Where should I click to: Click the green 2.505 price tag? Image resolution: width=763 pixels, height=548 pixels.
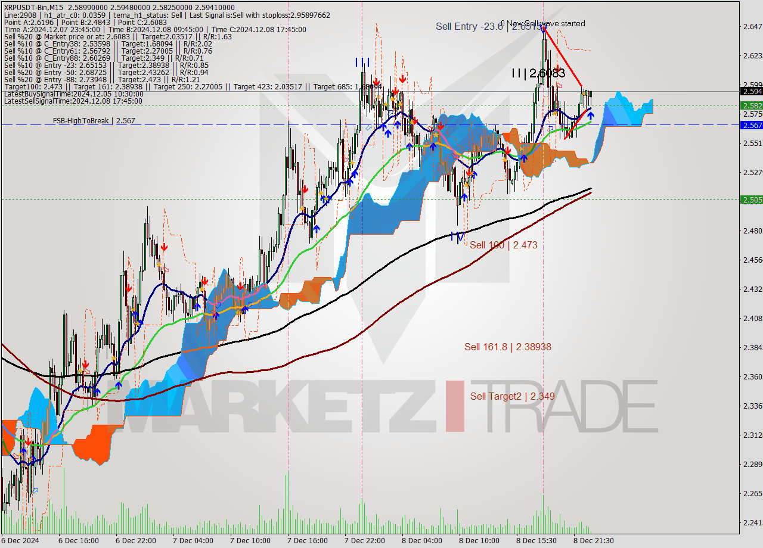coord(750,200)
